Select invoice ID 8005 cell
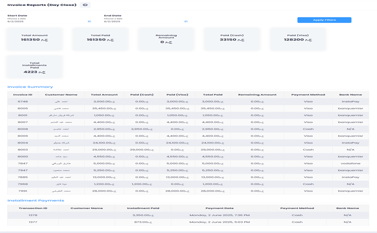 pyautogui.click(x=22, y=108)
